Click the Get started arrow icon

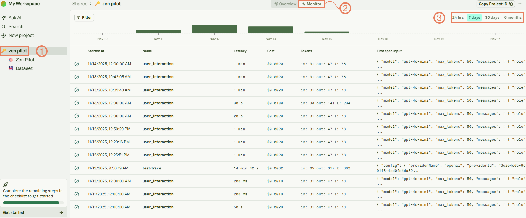(x=61, y=212)
